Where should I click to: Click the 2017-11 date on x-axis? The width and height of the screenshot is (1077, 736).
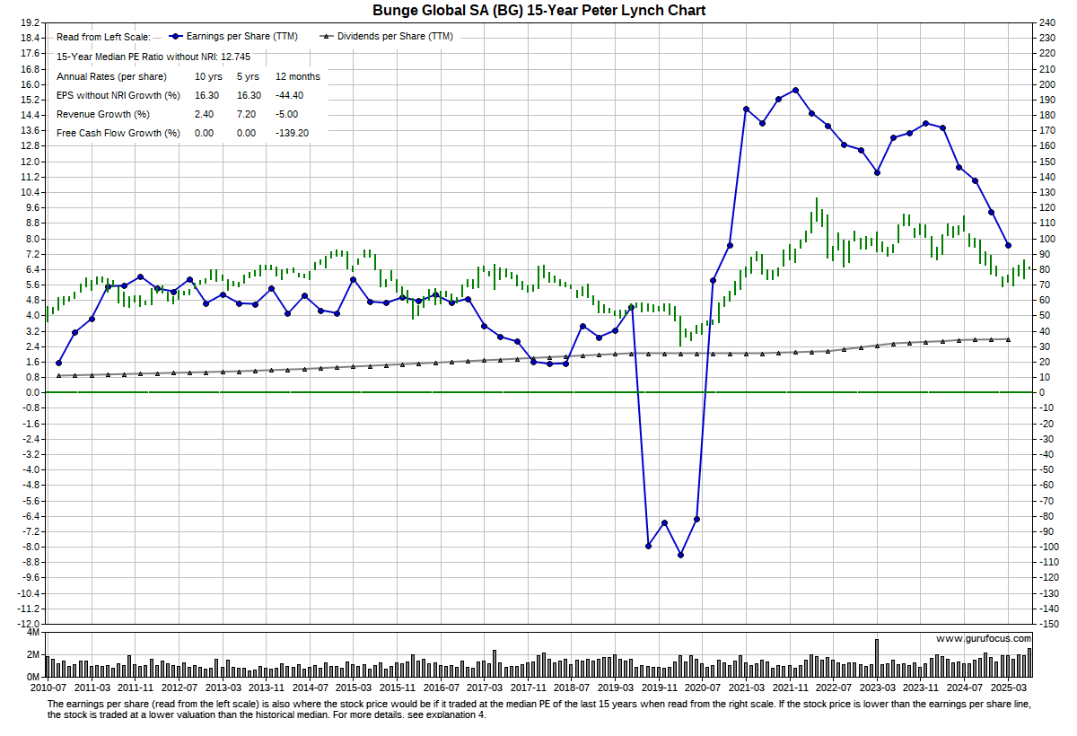pos(529,687)
